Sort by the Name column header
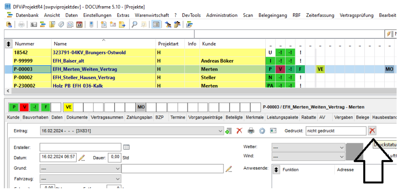This screenshot has height=190, width=397. [x=104, y=44]
